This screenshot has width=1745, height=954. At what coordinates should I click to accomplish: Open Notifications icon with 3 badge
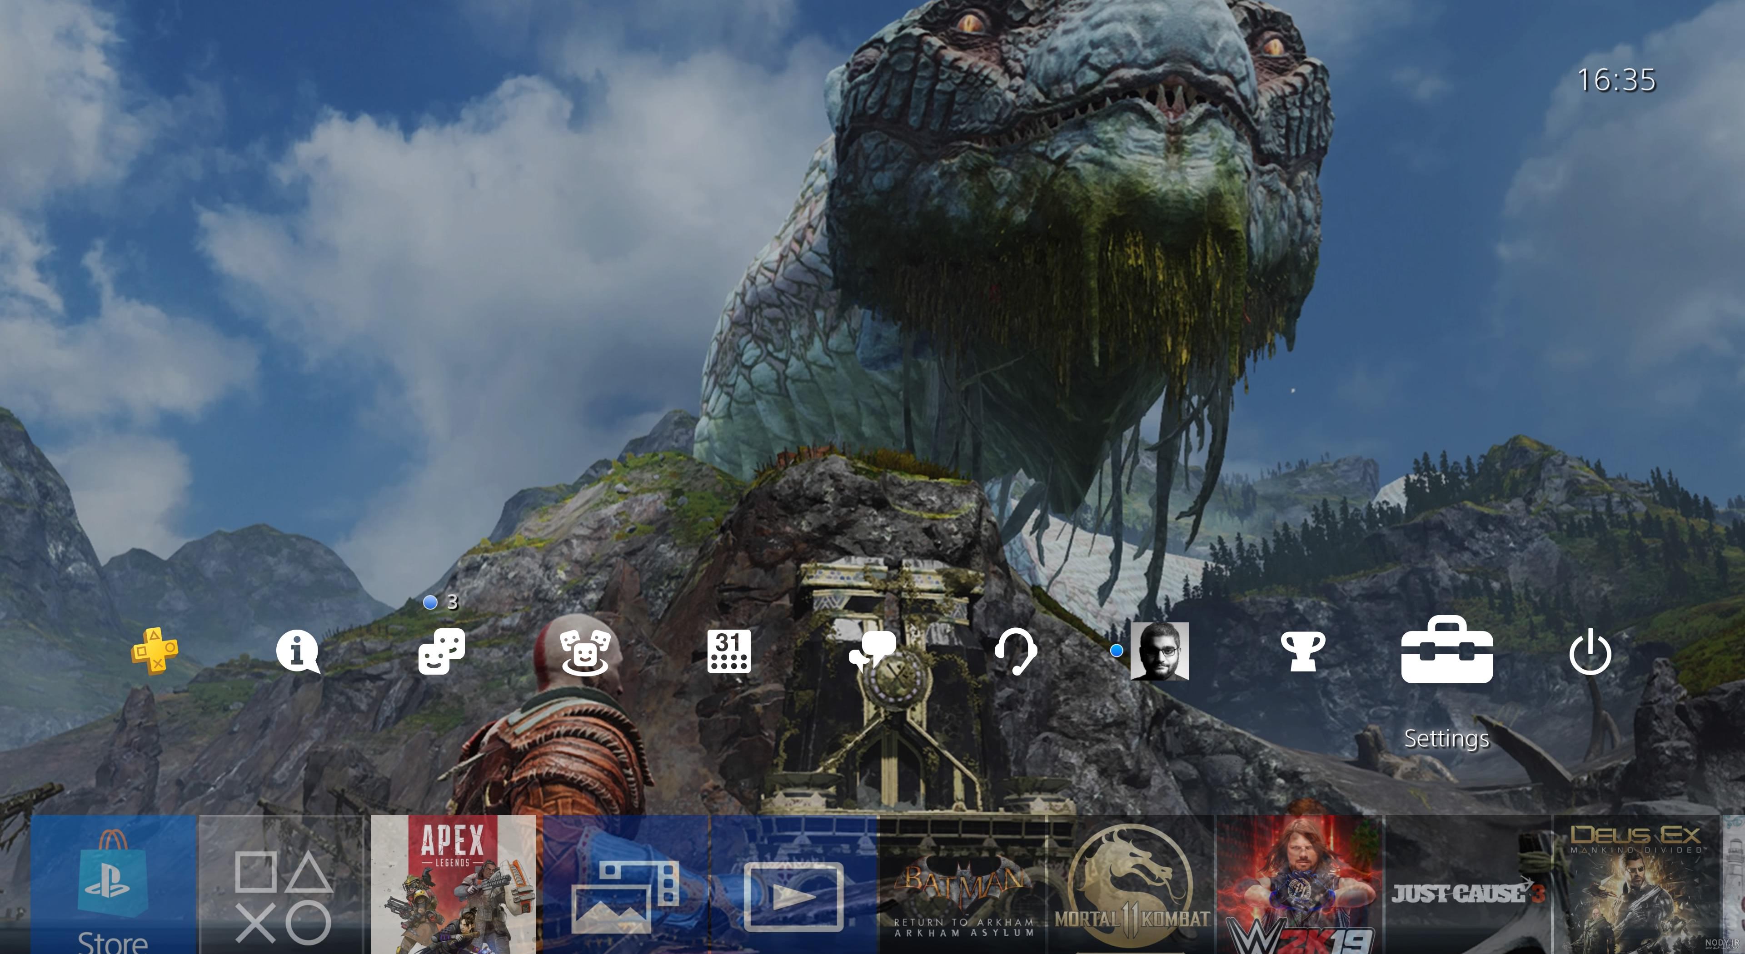(442, 651)
